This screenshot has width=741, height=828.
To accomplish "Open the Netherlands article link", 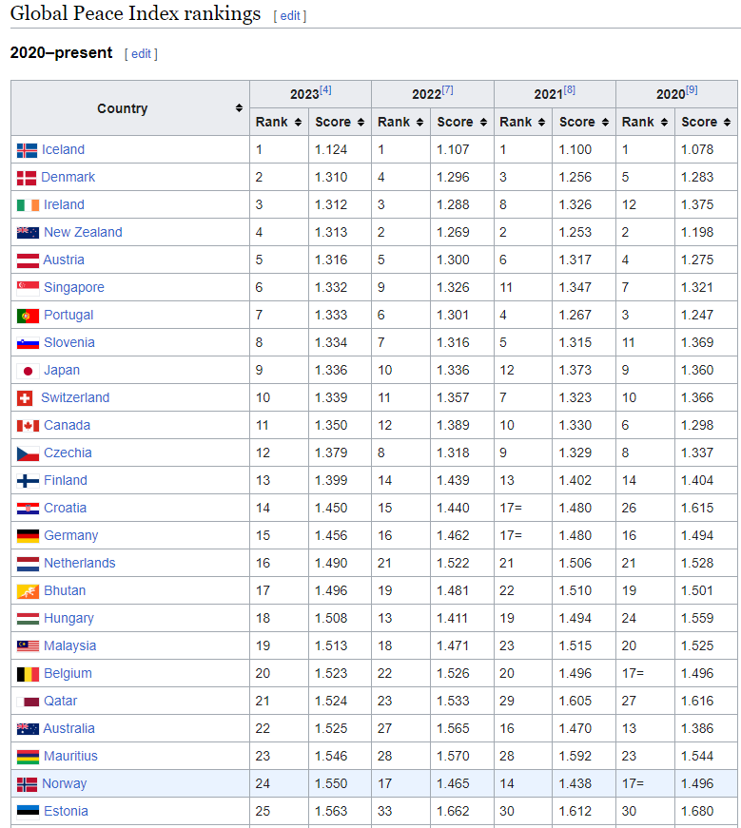I will pos(79,563).
